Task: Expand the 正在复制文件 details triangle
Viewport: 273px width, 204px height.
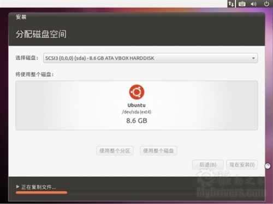Action: [x=17, y=187]
